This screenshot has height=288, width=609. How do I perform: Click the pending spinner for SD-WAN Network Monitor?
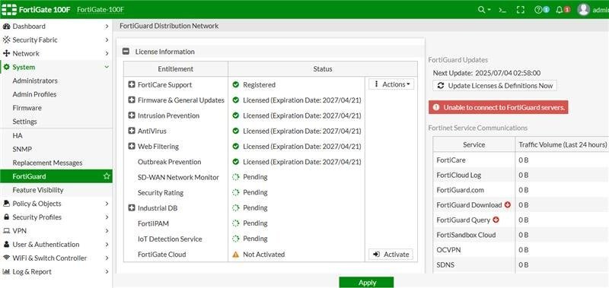235,177
